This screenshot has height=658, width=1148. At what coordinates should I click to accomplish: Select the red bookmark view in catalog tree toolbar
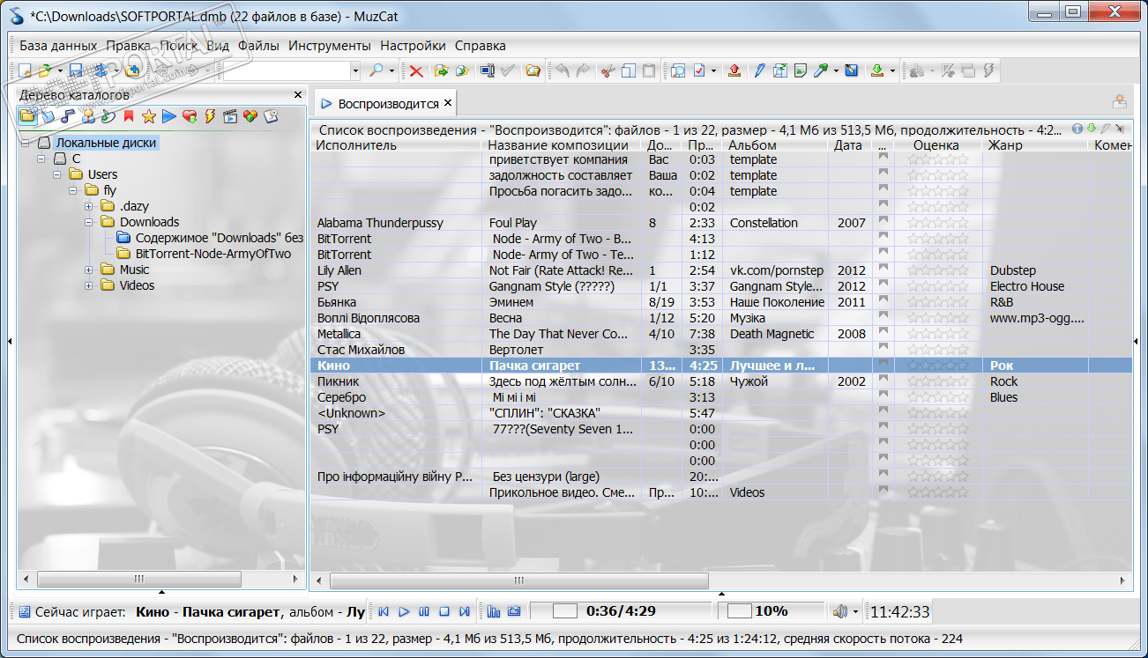tap(129, 115)
